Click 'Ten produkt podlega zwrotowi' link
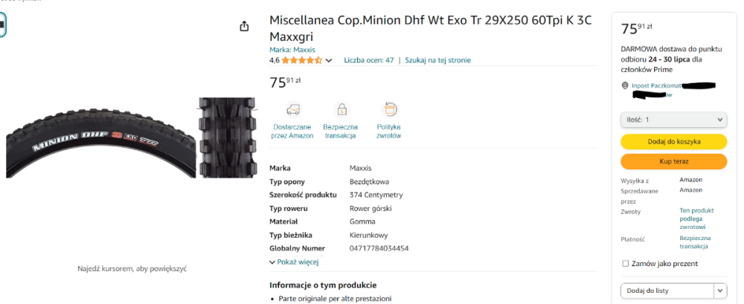Viewport: 744px width, 304px height. click(x=696, y=219)
